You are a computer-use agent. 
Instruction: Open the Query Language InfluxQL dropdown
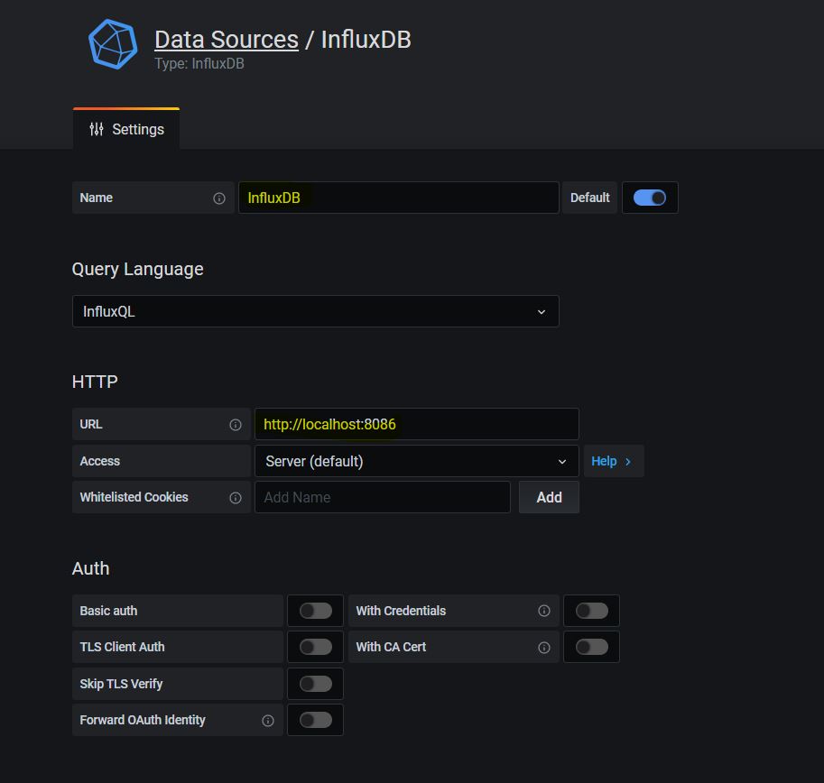point(315,311)
